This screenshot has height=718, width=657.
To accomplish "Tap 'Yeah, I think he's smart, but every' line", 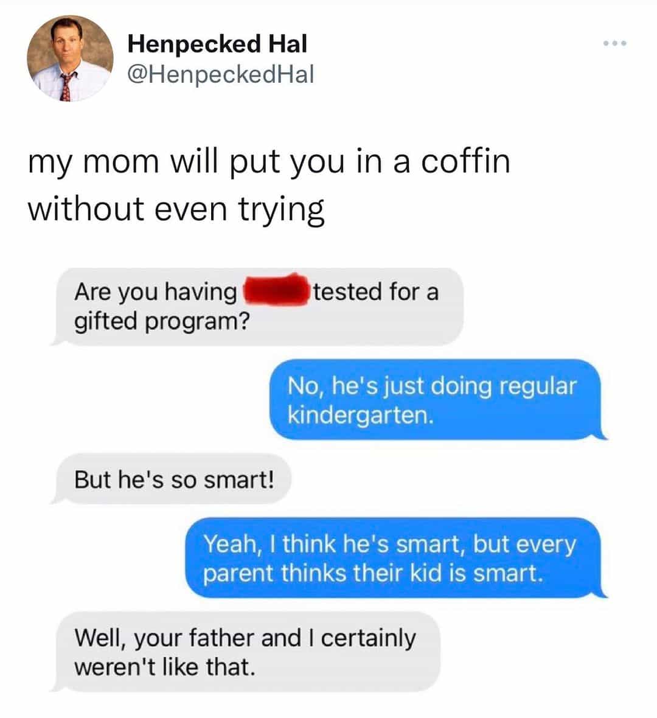I will coord(389,545).
